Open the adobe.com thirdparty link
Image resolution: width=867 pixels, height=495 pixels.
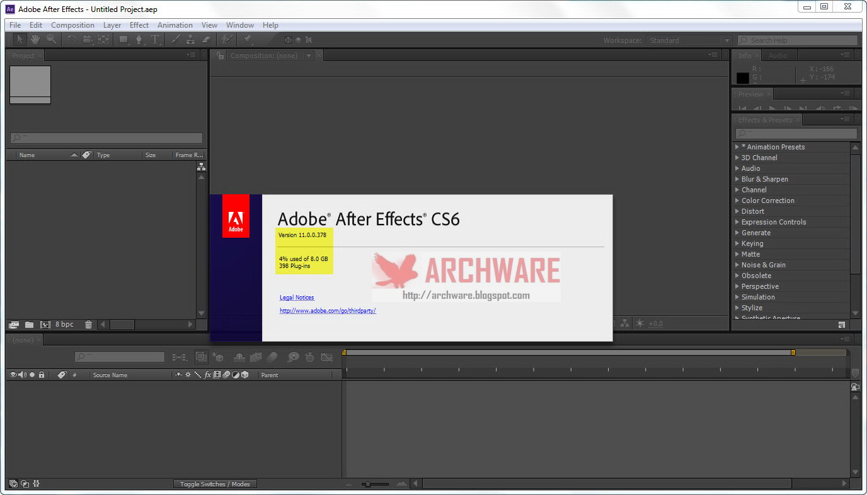(328, 311)
